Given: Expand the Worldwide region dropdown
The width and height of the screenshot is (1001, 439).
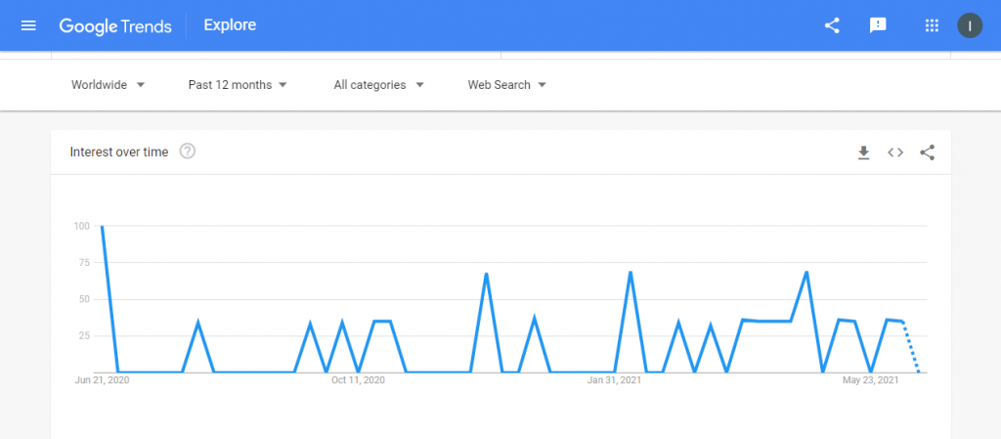Looking at the screenshot, I should 109,85.
